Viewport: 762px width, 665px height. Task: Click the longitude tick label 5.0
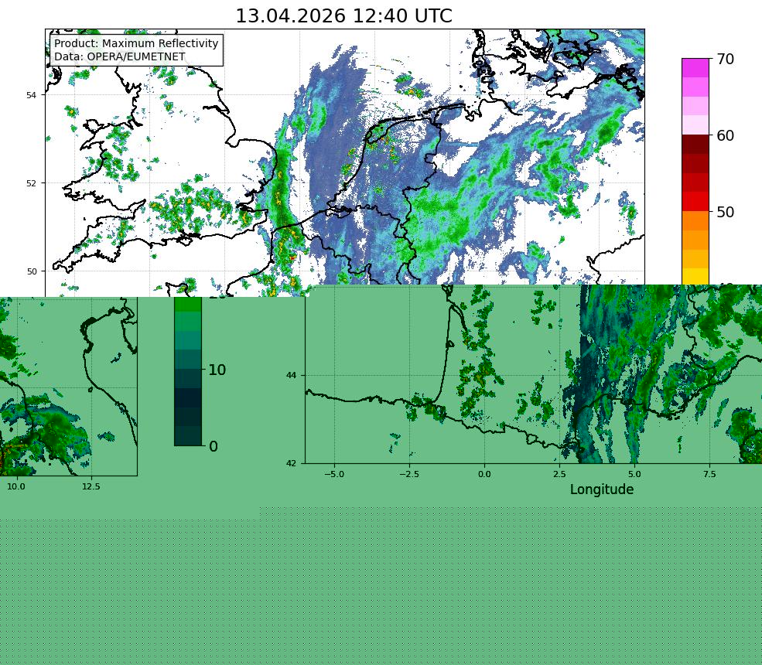[634, 474]
